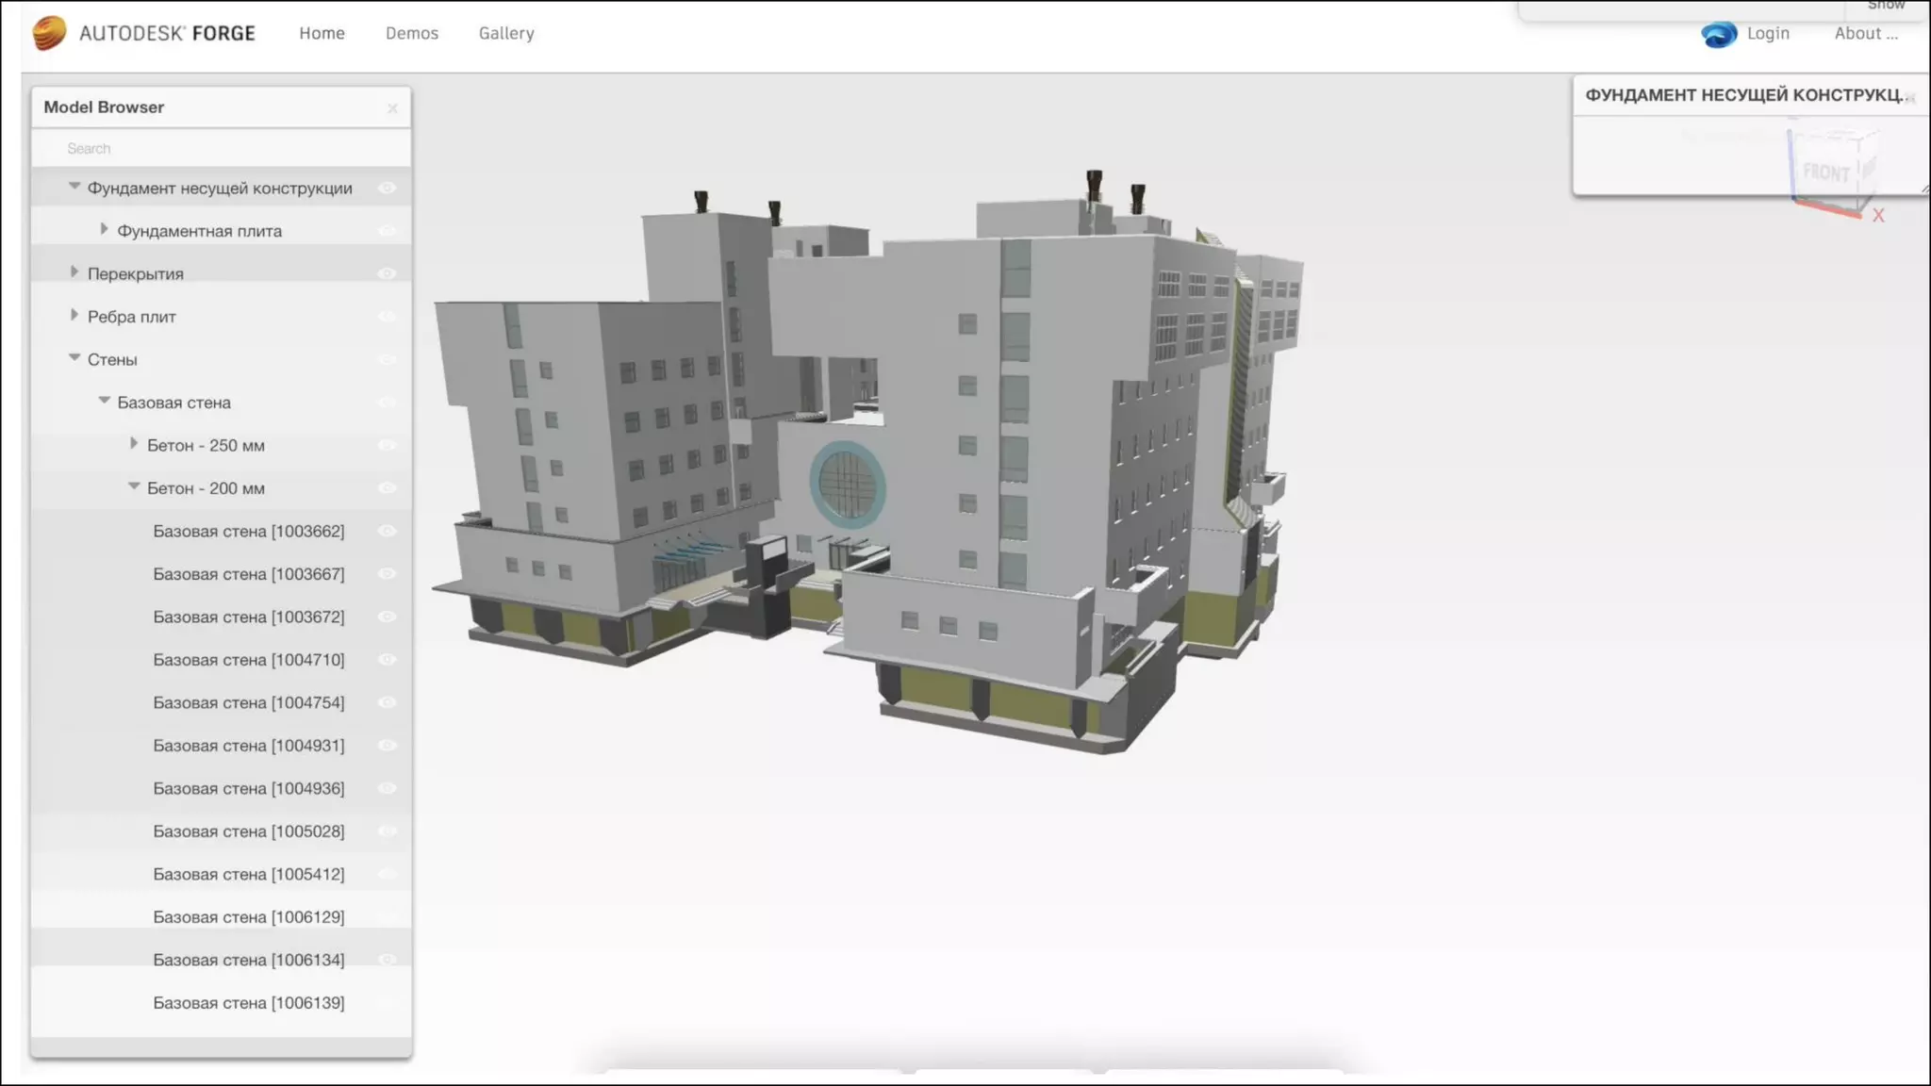Toggle visibility of Бетон - 200 мм
Screen dimensions: 1931x1086
coord(387,488)
